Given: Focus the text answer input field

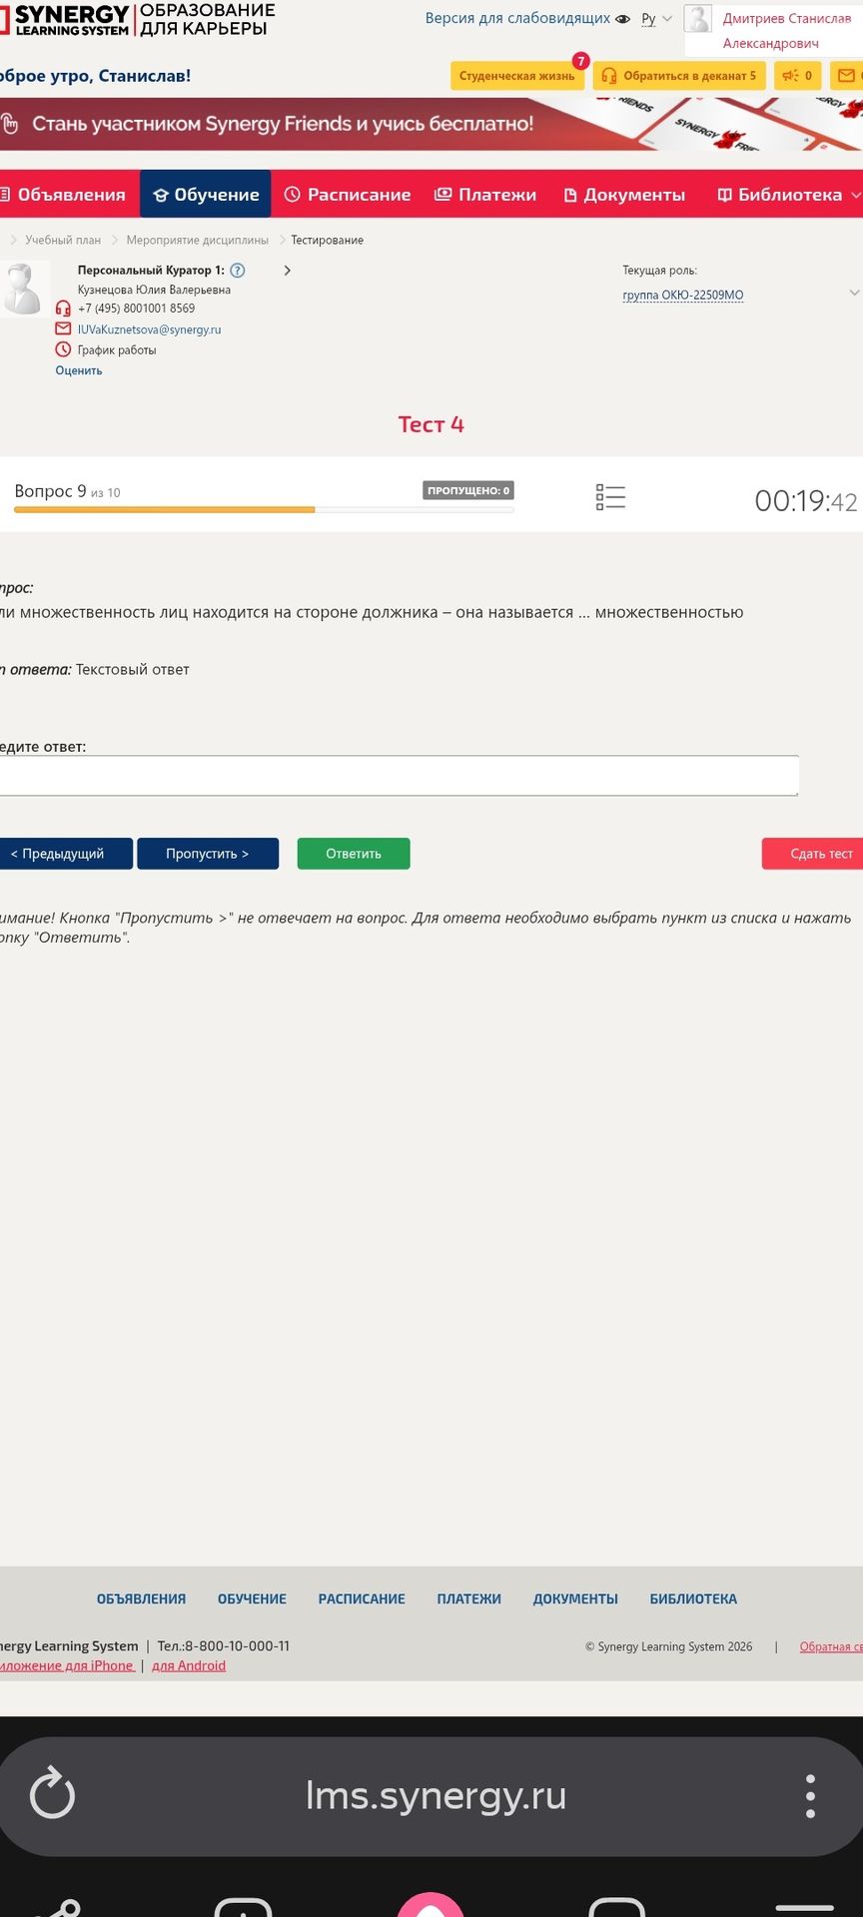Looking at the screenshot, I should point(399,776).
